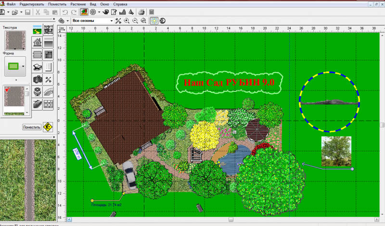Open the calculator table icon
This screenshot has width=385, height=226.
(x=152, y=12)
